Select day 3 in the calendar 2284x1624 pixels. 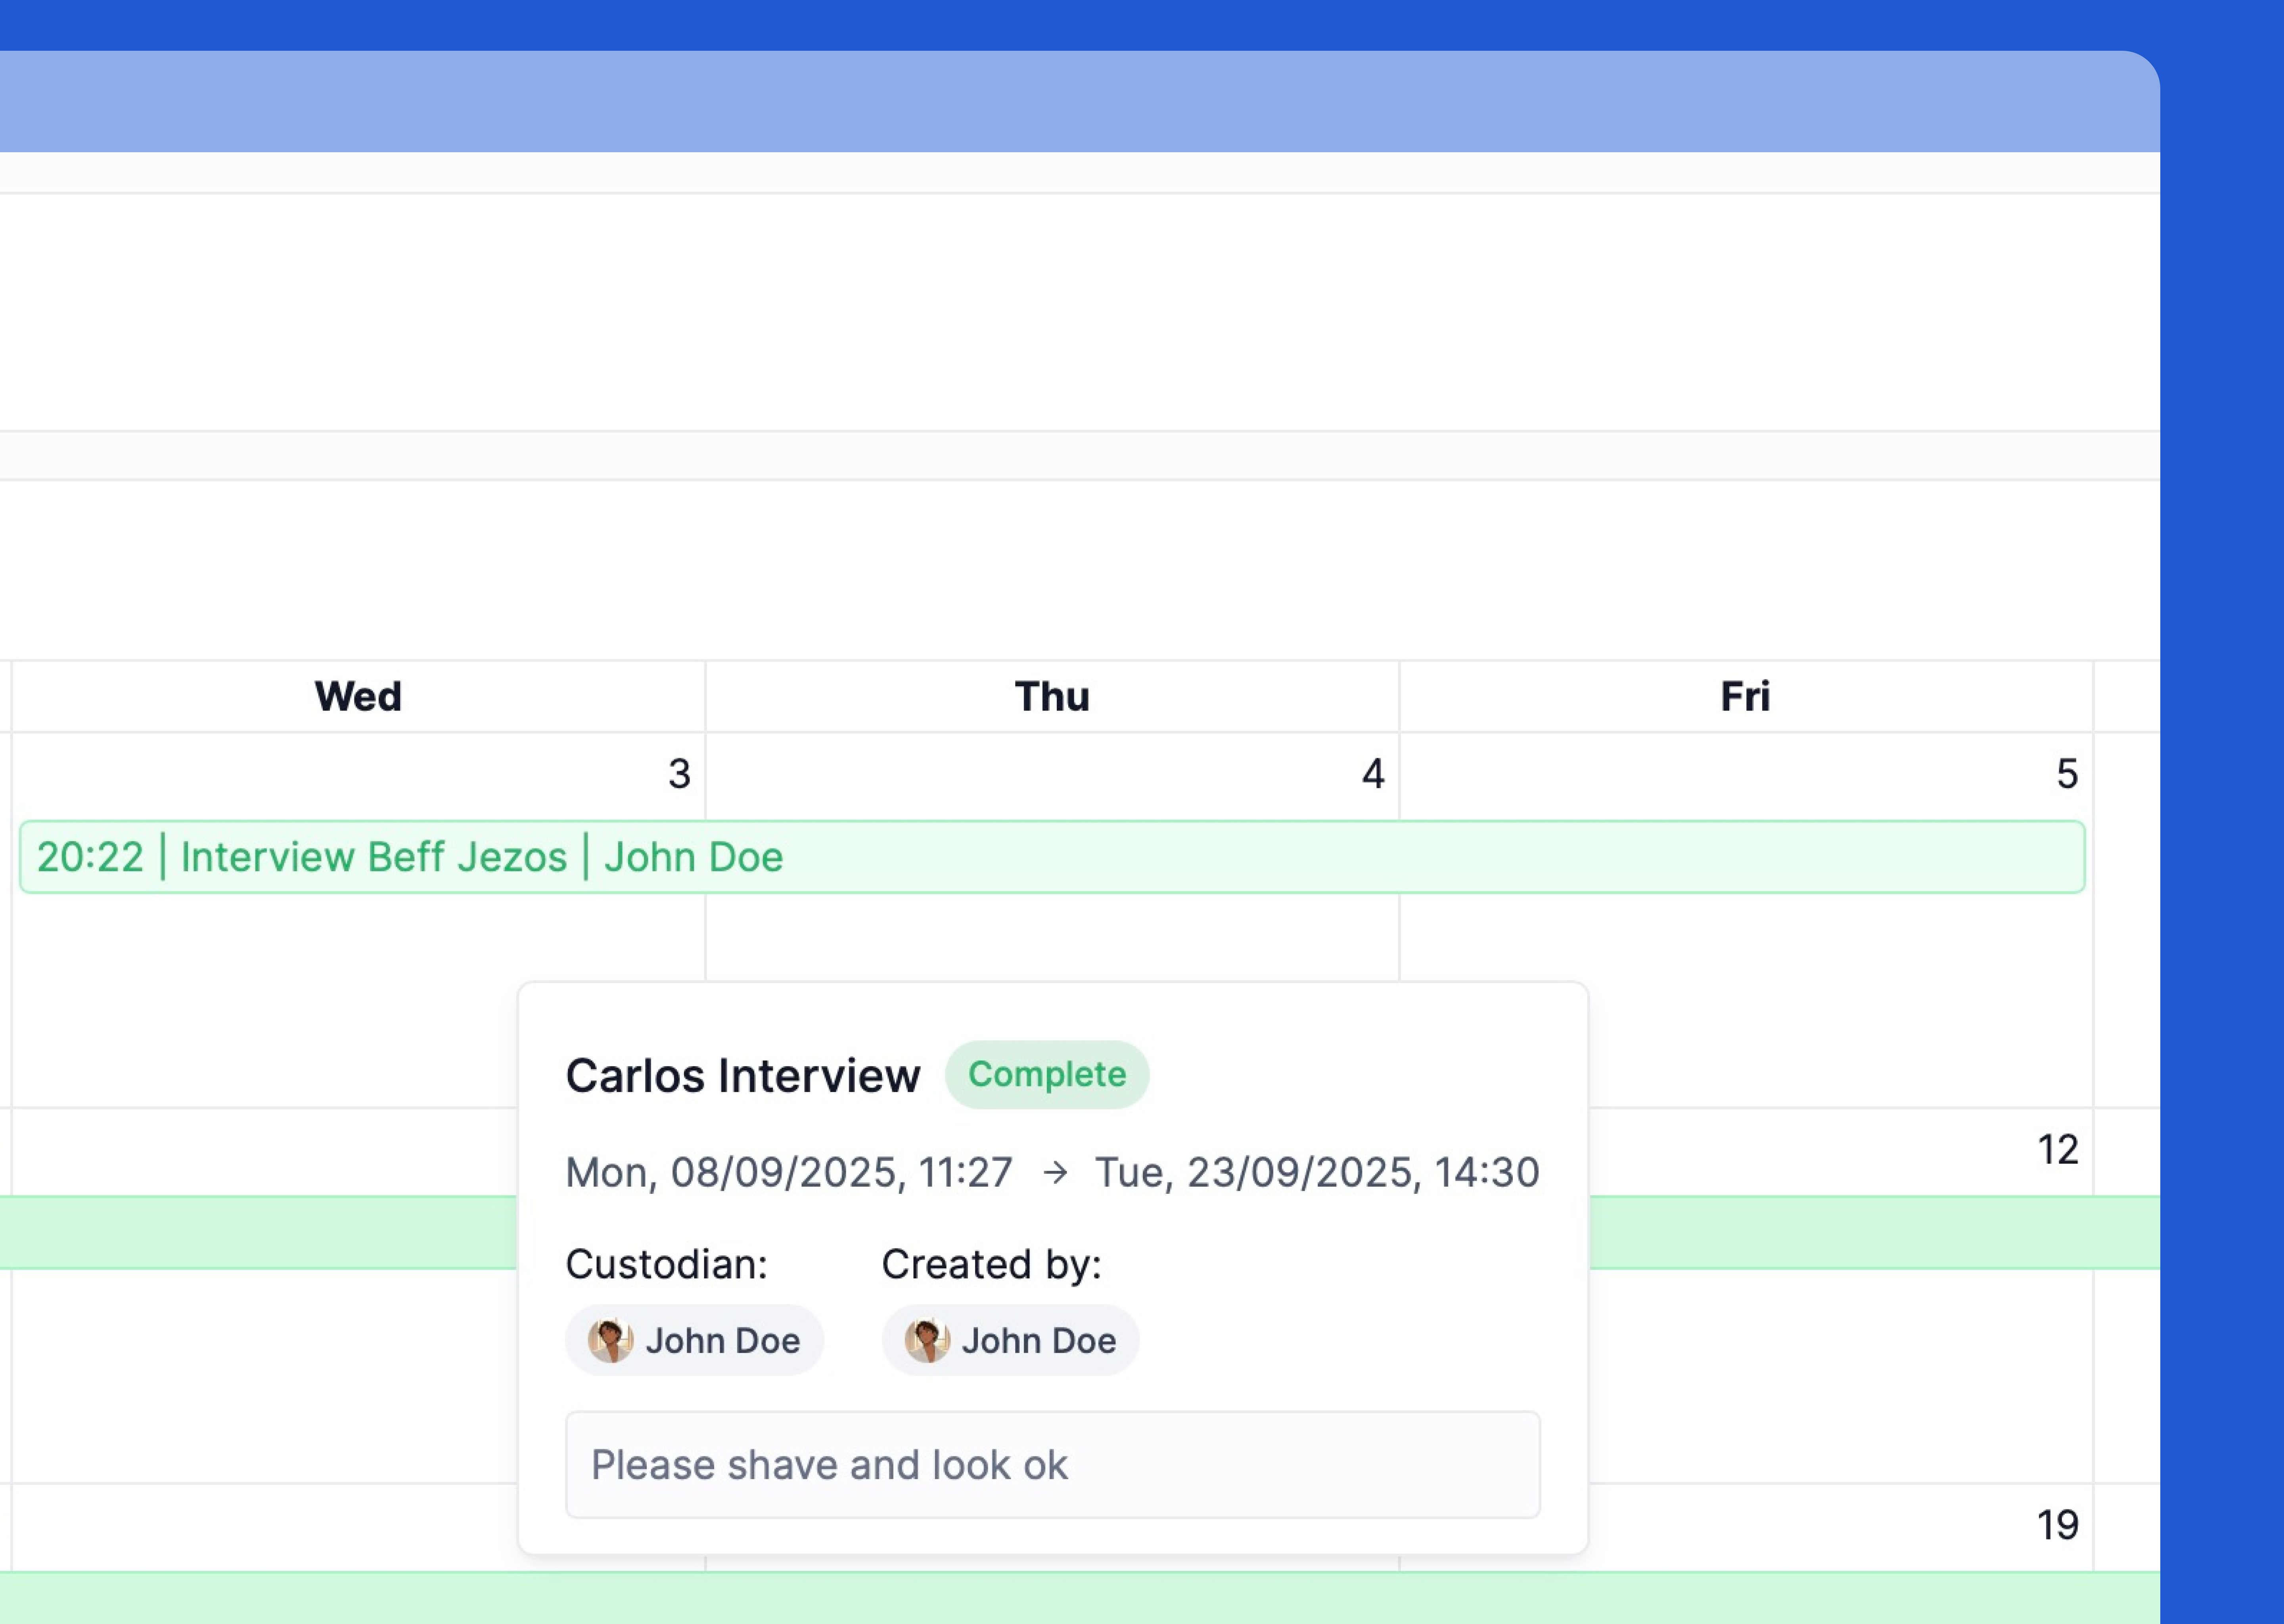pos(679,774)
